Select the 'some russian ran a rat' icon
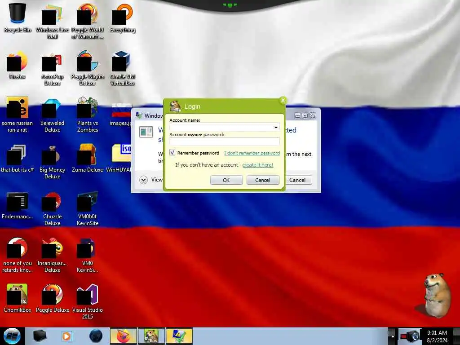The height and width of the screenshot is (345, 460). click(18, 115)
